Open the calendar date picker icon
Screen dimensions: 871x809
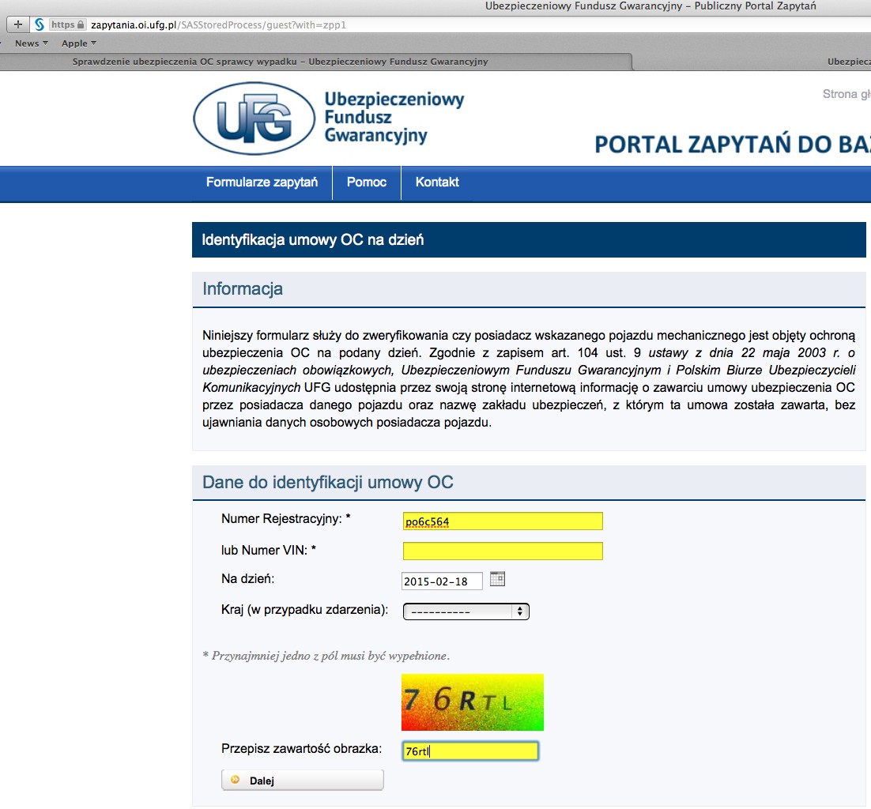click(497, 579)
